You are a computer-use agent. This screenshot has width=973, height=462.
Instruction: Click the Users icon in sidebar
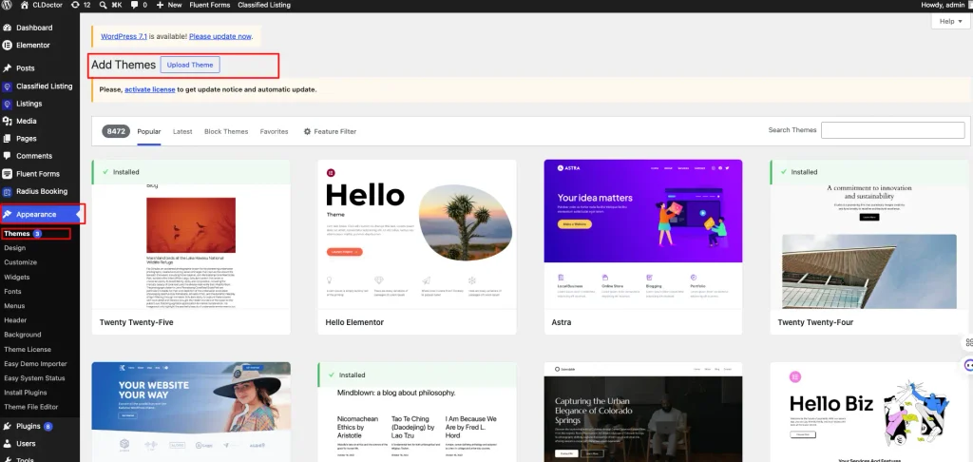coord(8,444)
